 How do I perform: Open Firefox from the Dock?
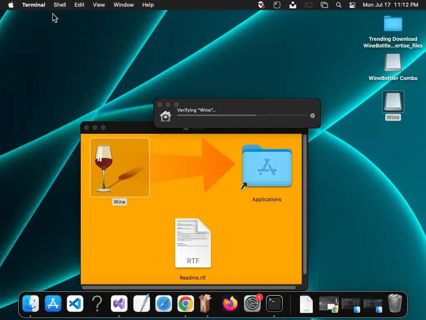(x=230, y=303)
